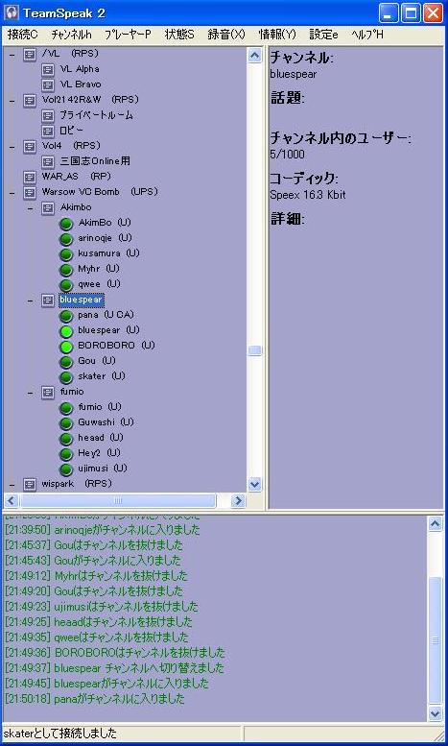Viewport: 448px width, 746px height.
Task: Click the green status light of kusamura
Action: click(65, 254)
